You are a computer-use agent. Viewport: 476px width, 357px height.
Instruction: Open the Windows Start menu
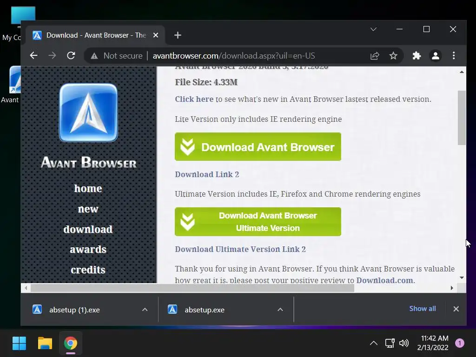coord(19,344)
